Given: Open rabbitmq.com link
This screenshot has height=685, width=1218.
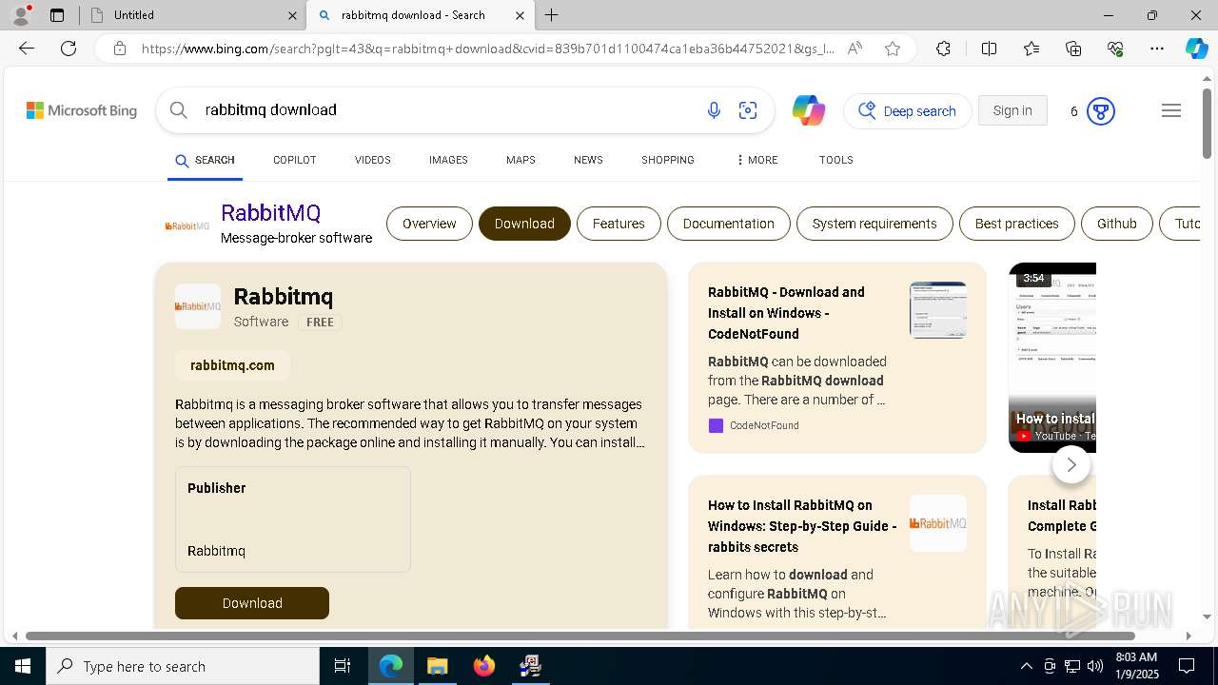Looking at the screenshot, I should tap(232, 365).
